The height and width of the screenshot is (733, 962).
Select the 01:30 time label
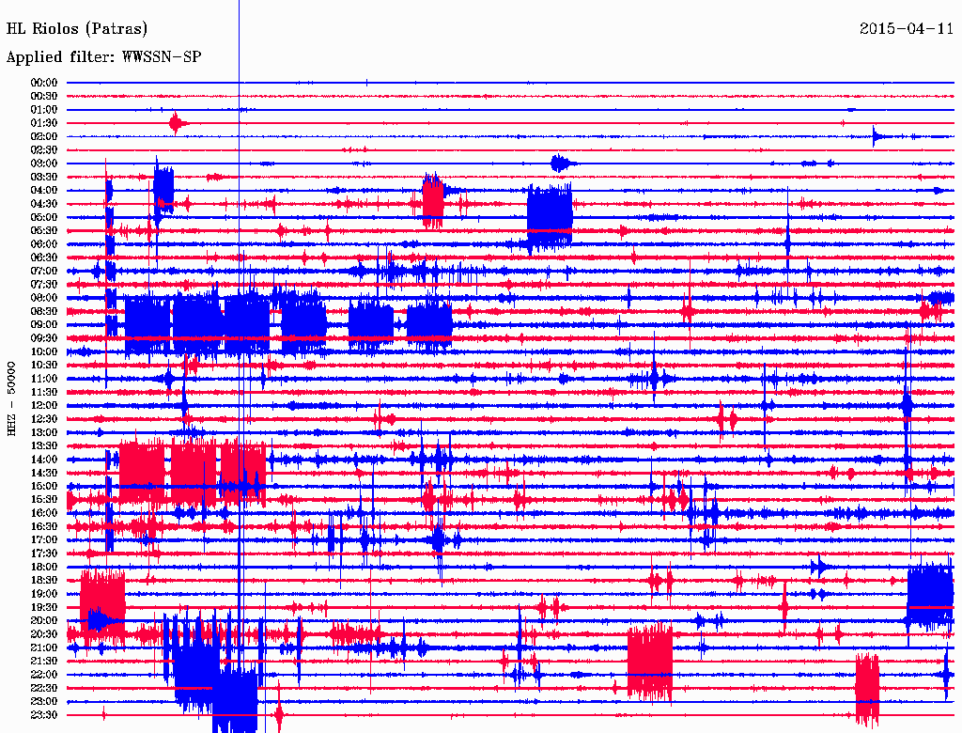pos(44,123)
